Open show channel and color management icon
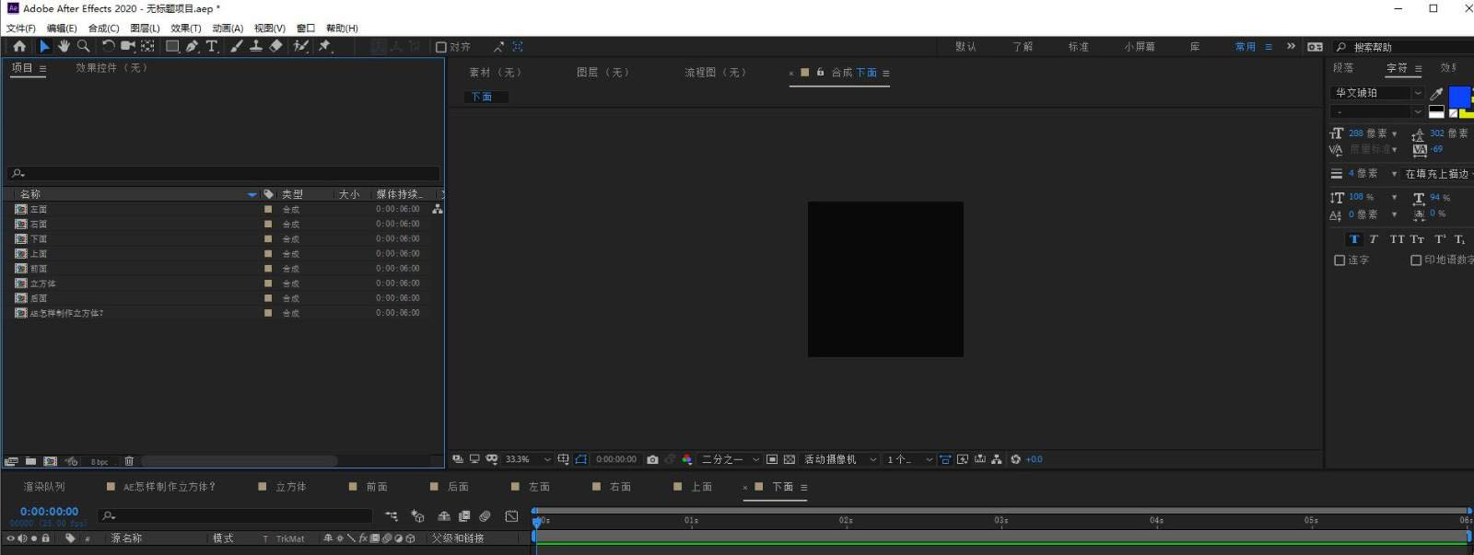Screen dimensions: 1474x555 click(687, 459)
